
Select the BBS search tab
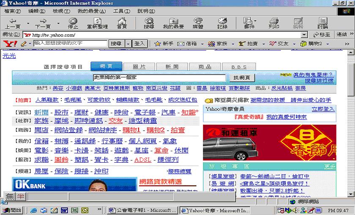(x=239, y=67)
